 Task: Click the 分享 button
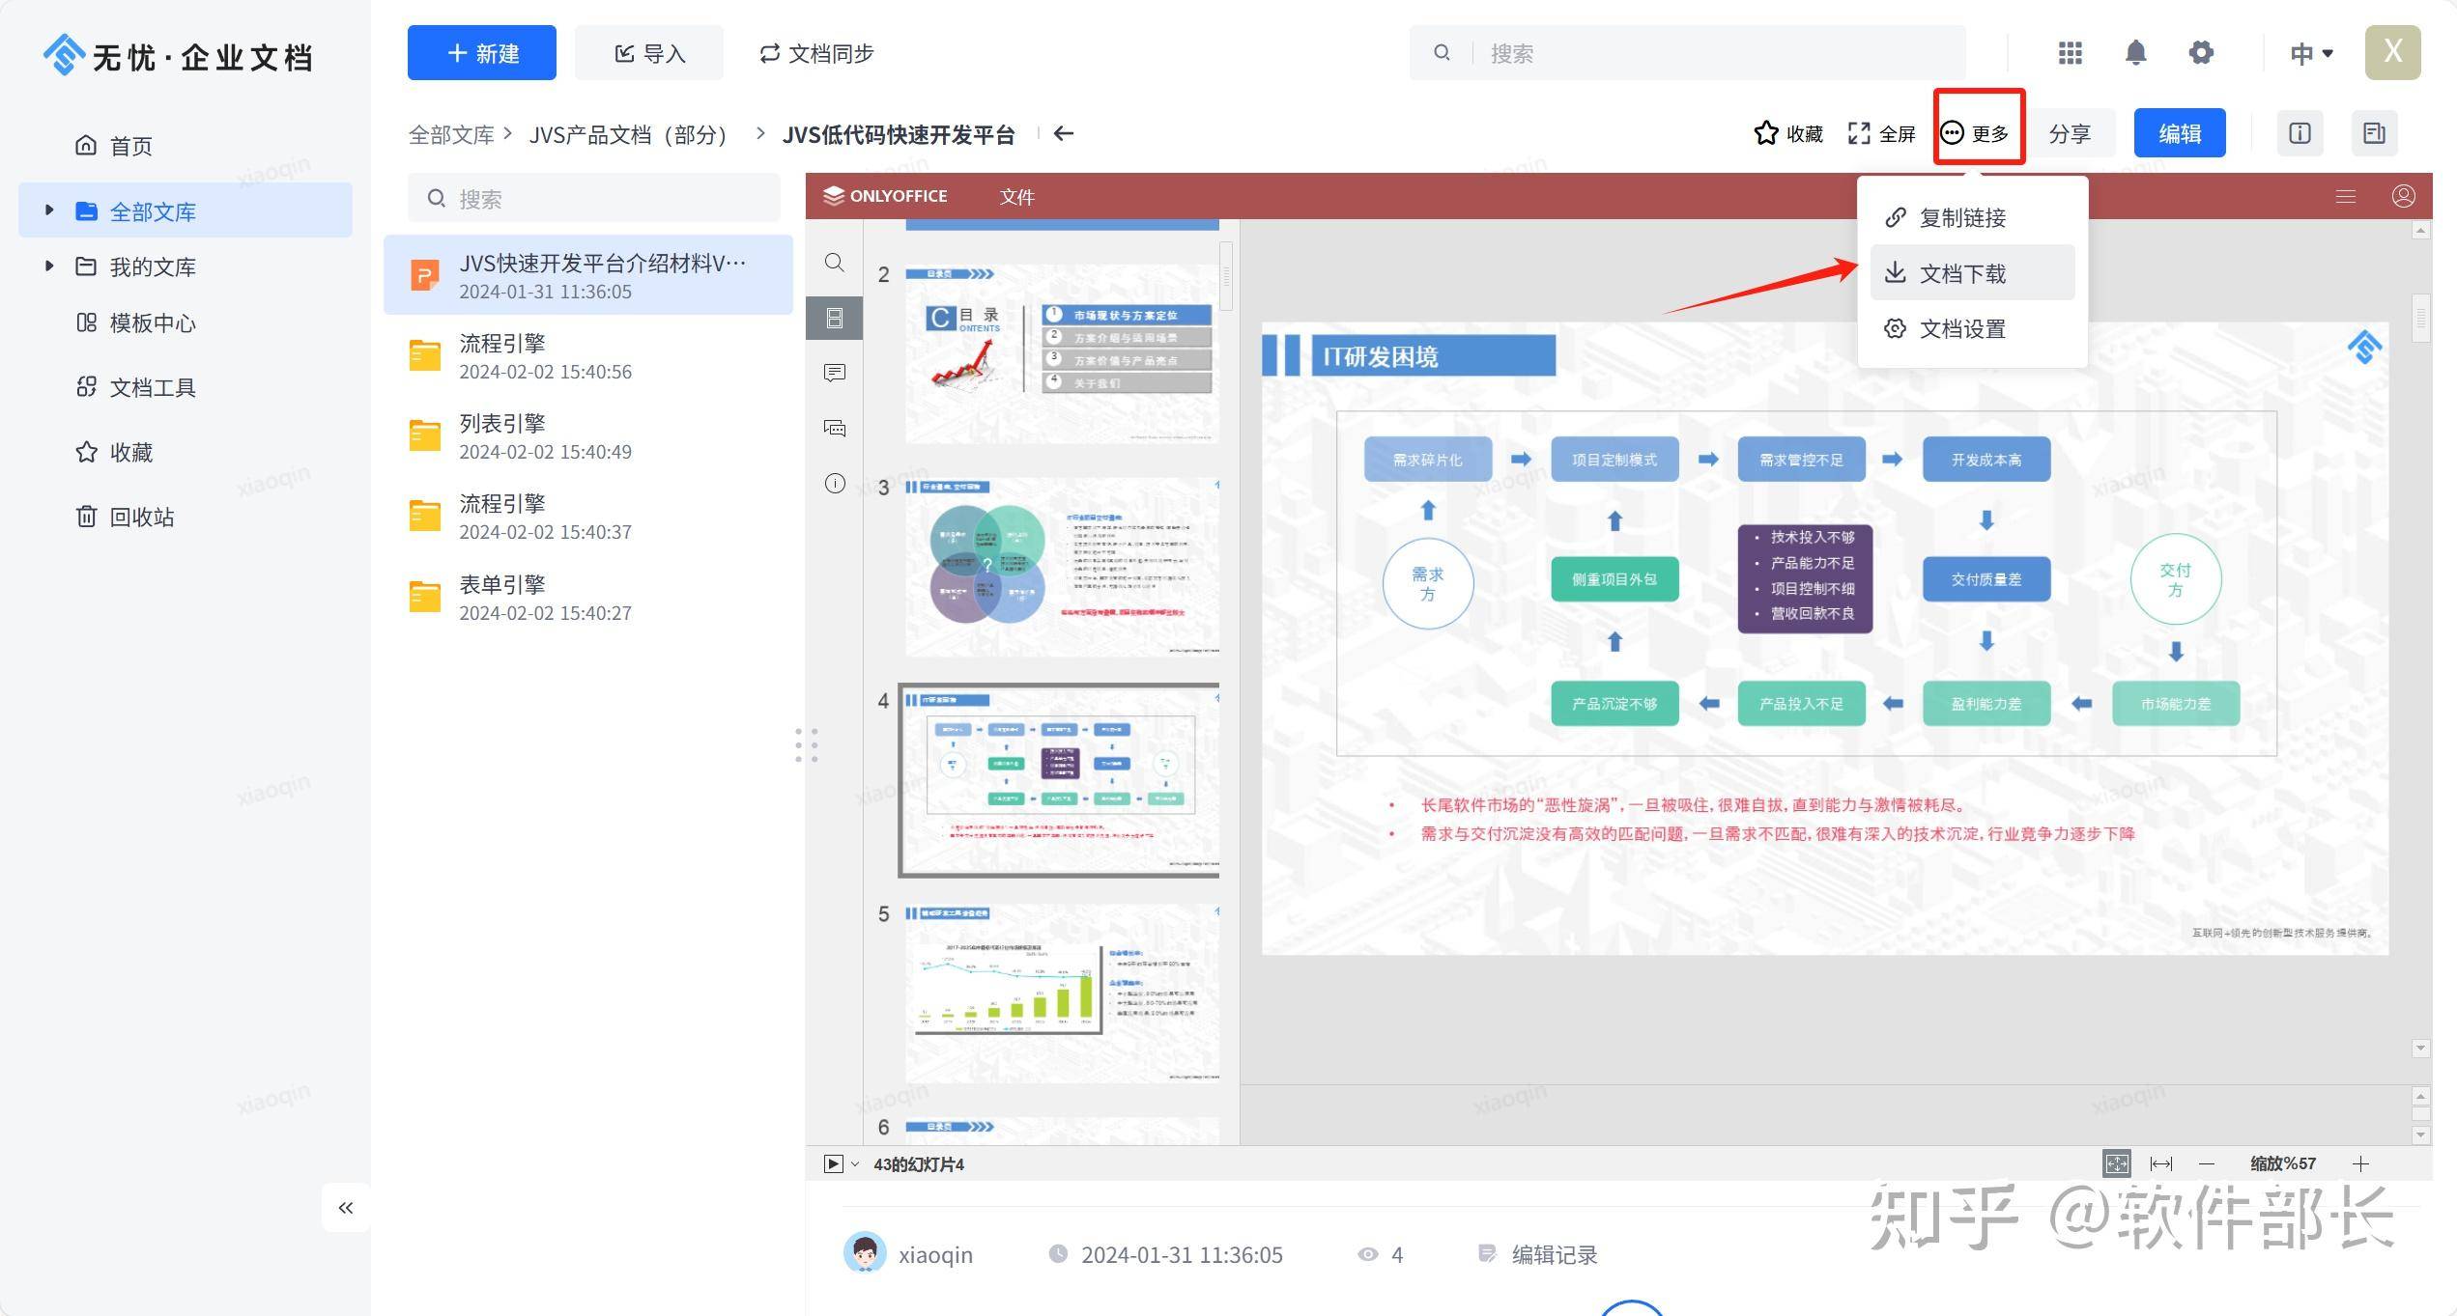[2071, 133]
